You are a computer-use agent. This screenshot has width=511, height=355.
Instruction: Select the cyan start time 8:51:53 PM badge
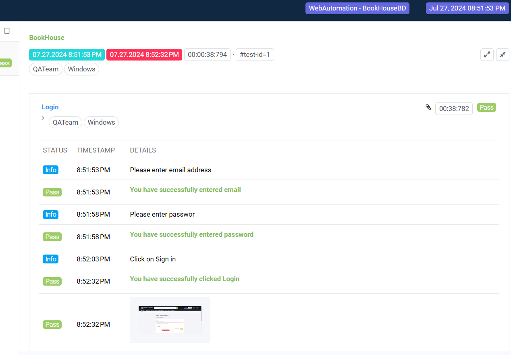click(x=67, y=54)
